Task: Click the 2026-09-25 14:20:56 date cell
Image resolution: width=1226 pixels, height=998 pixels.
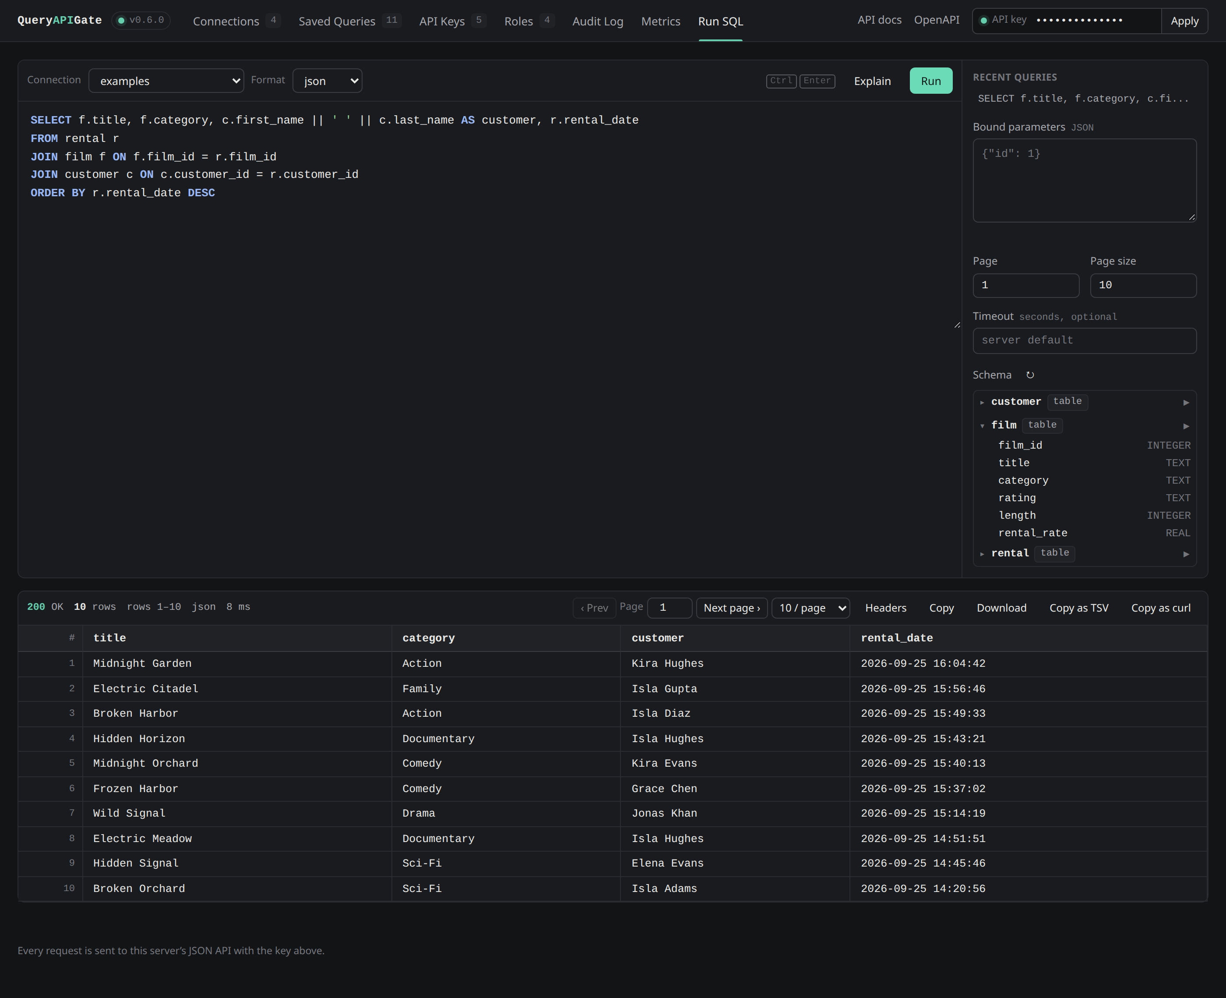Action: [1029, 889]
